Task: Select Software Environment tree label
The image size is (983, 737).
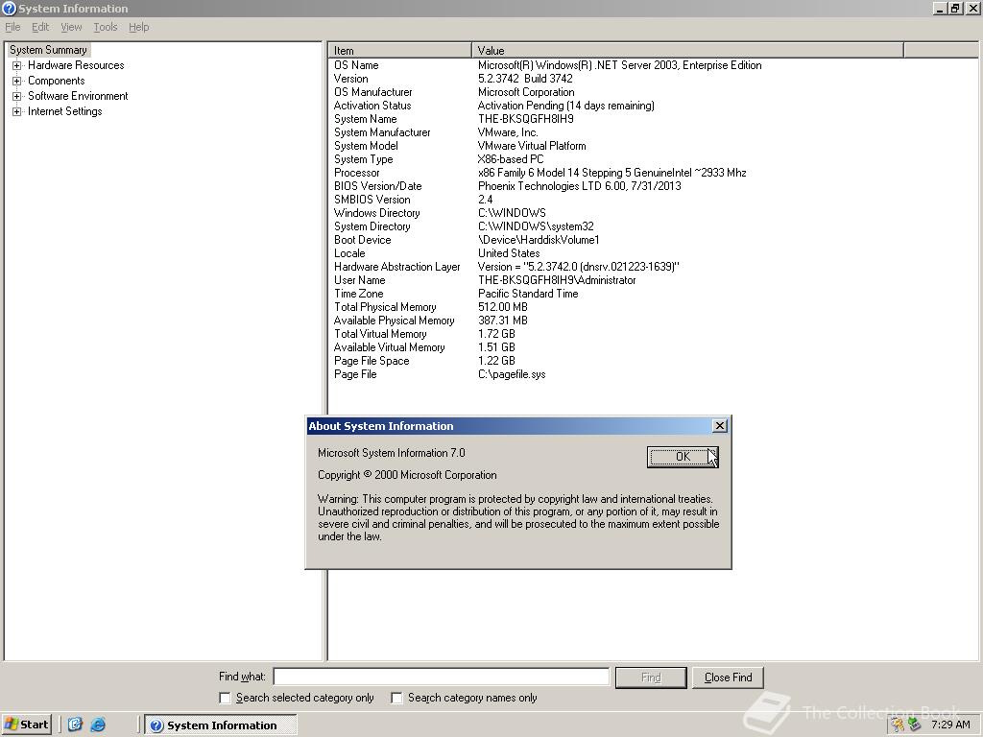Action: [78, 96]
